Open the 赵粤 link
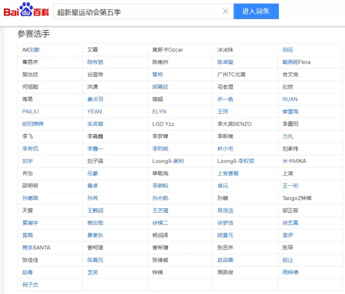 coord(28,272)
